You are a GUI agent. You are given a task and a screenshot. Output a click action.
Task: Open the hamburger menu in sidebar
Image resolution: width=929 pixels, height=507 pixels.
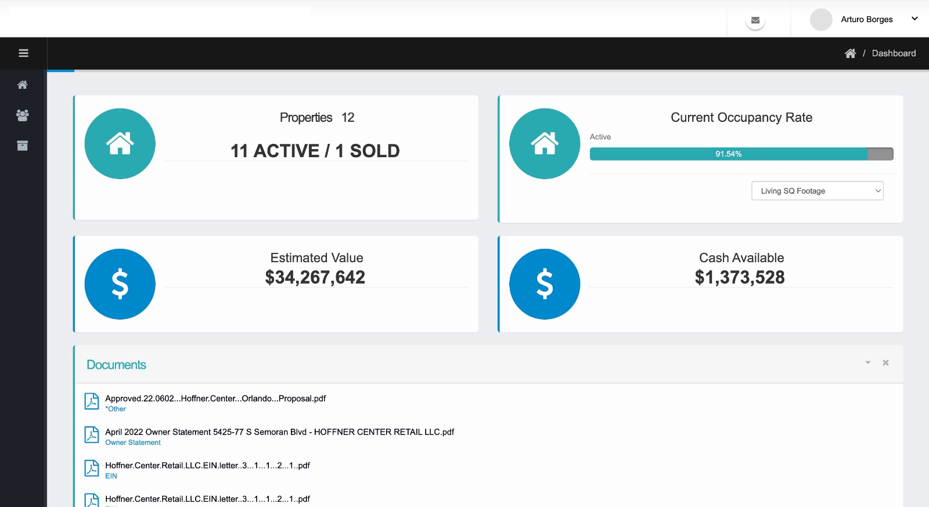(x=23, y=53)
